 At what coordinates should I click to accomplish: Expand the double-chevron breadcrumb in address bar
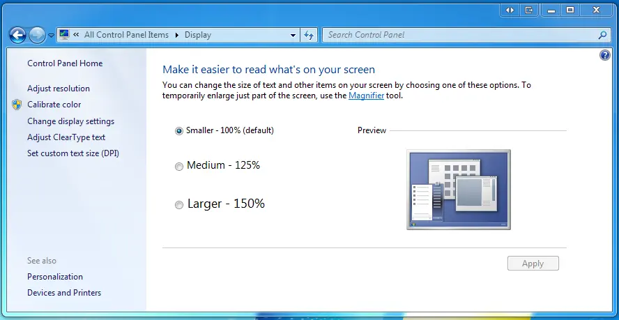tap(75, 35)
